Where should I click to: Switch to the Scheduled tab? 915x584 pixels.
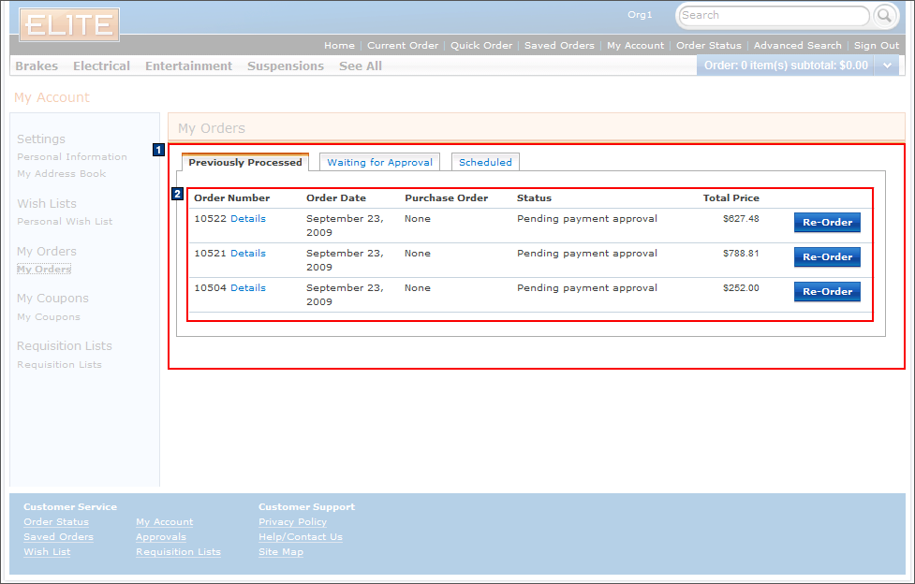tap(485, 161)
